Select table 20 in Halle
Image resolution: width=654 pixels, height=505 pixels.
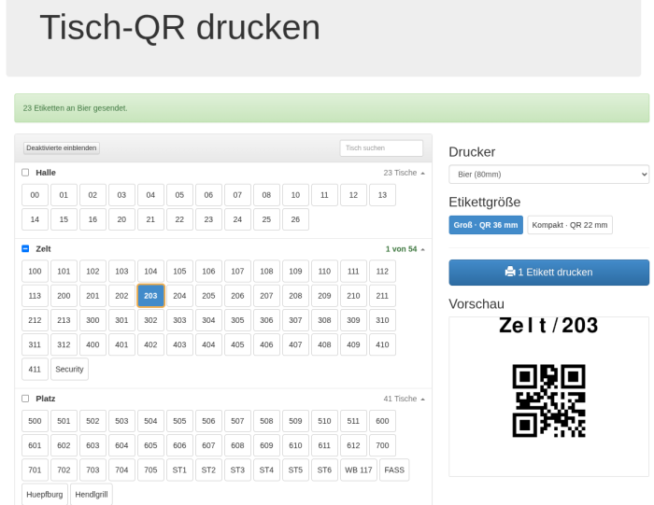click(x=121, y=219)
